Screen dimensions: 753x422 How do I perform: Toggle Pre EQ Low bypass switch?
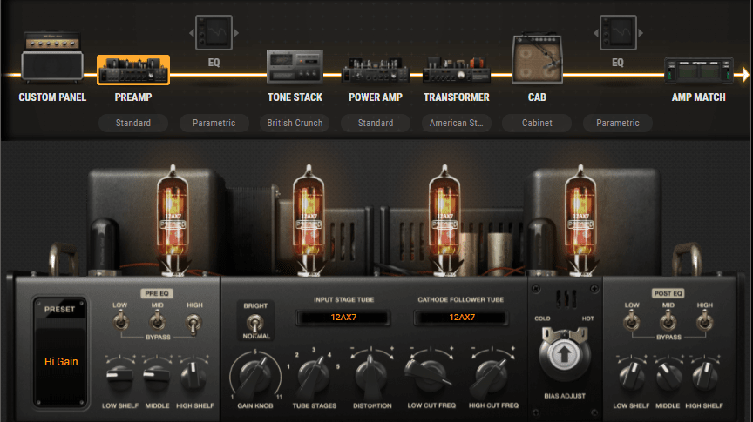(120, 320)
